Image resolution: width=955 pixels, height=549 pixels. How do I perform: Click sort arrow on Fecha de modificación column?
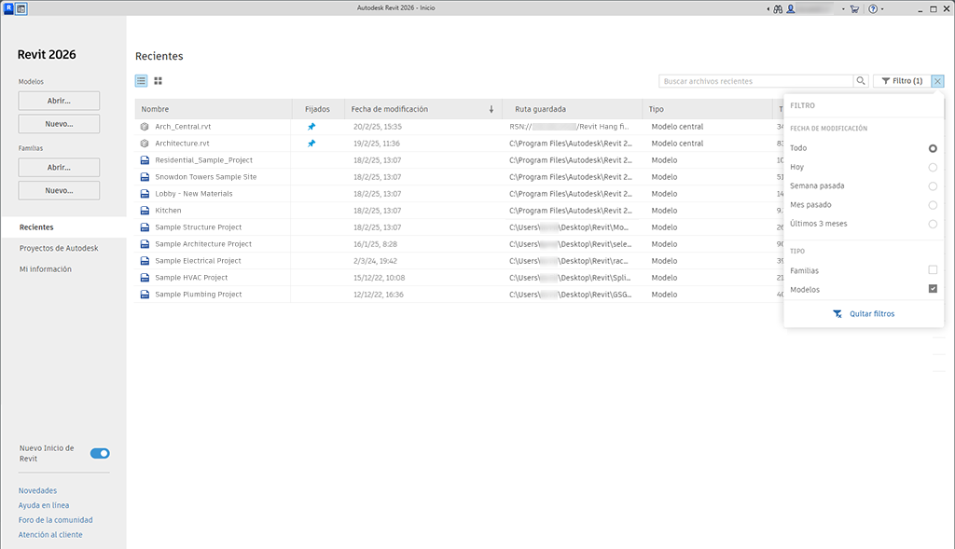pyautogui.click(x=491, y=110)
